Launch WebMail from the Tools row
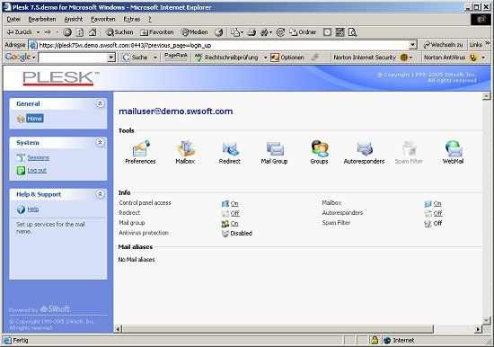 pyautogui.click(x=453, y=152)
